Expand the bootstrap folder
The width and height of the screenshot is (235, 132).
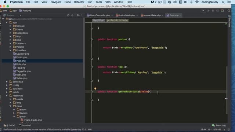pos(7,82)
